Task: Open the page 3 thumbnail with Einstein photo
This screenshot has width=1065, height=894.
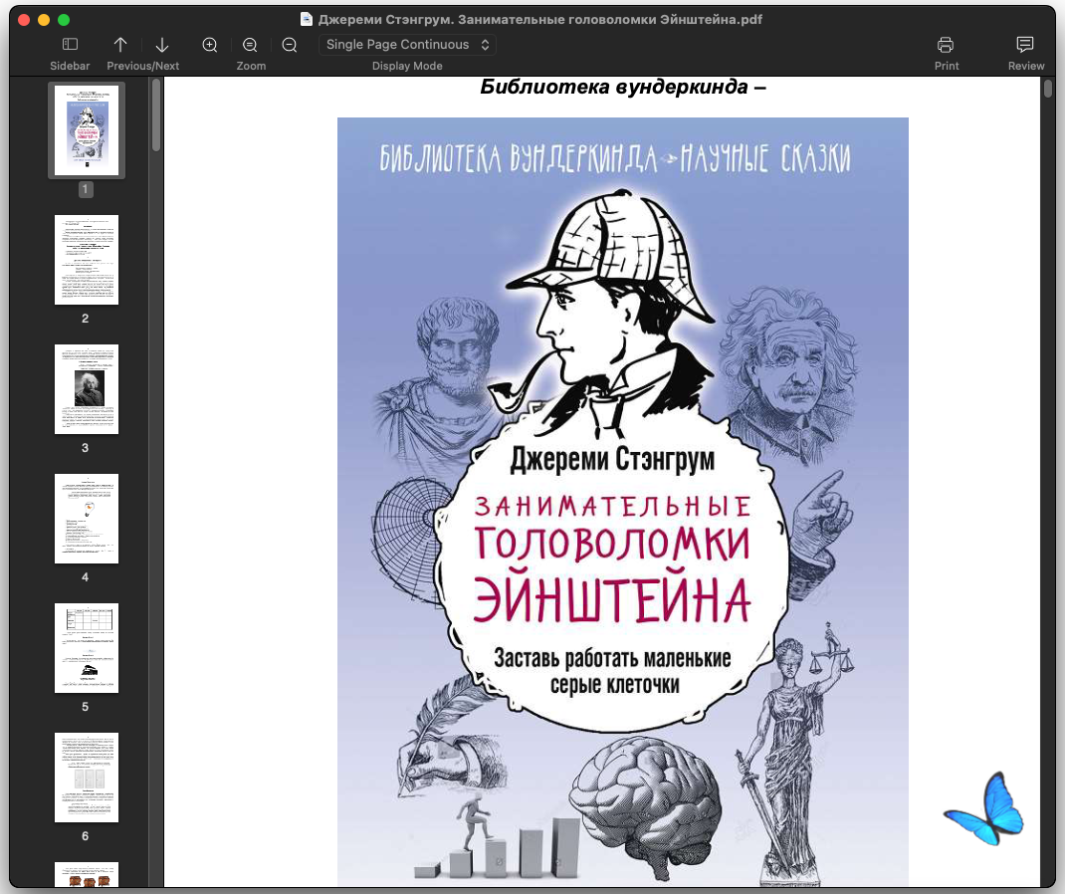Action: tap(87, 389)
